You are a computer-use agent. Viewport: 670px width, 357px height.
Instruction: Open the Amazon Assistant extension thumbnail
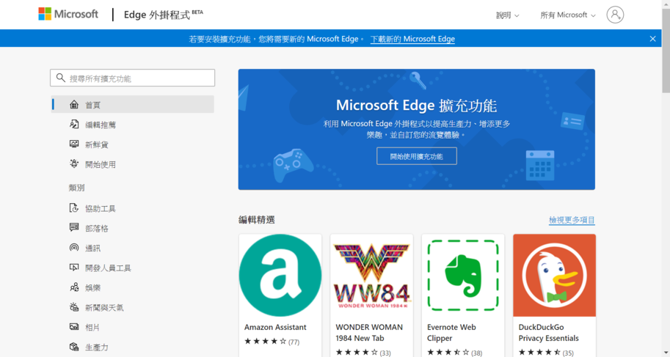(280, 276)
